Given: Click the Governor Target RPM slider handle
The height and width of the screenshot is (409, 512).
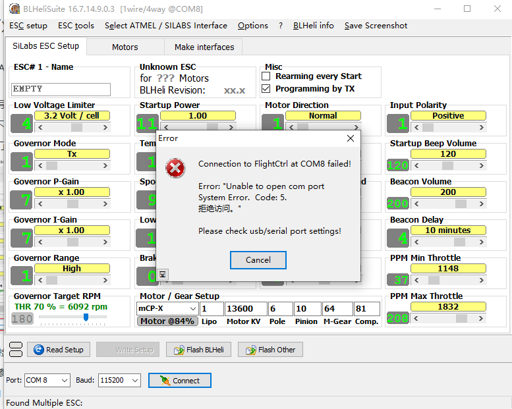Looking at the screenshot, I should 86,317.
